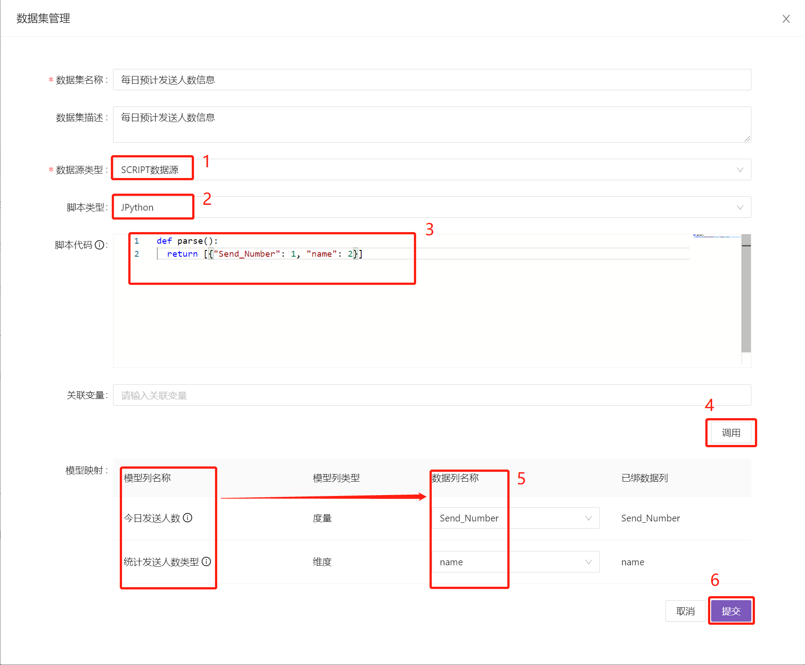Click info icon next to 今日发送人数
Viewport: 805px width, 665px height.
(188, 518)
